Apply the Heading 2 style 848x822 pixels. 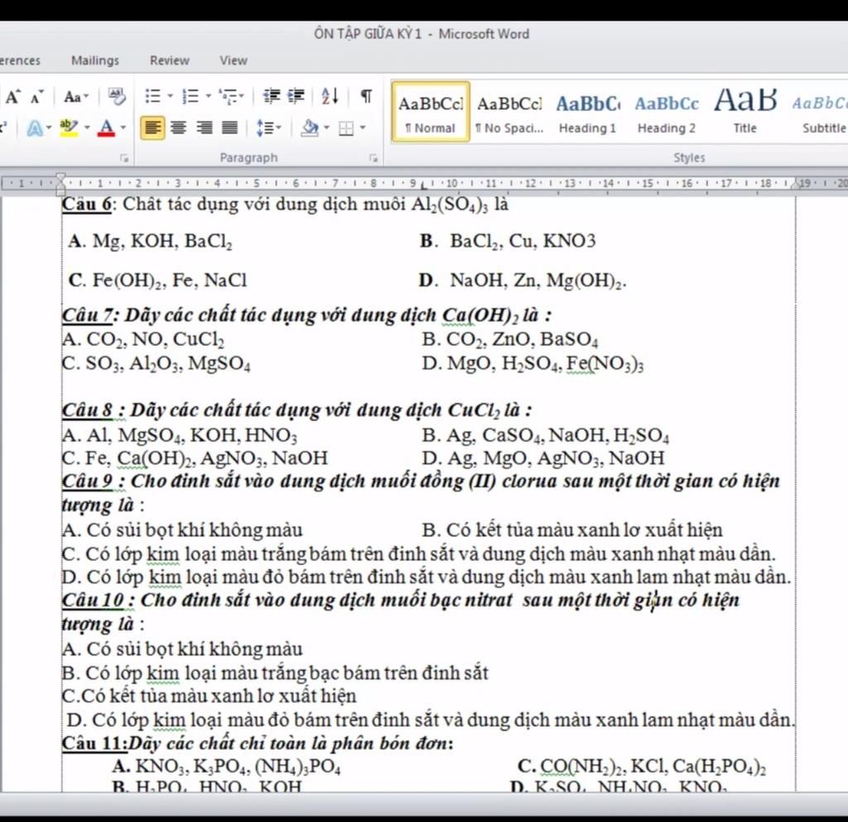click(x=667, y=113)
